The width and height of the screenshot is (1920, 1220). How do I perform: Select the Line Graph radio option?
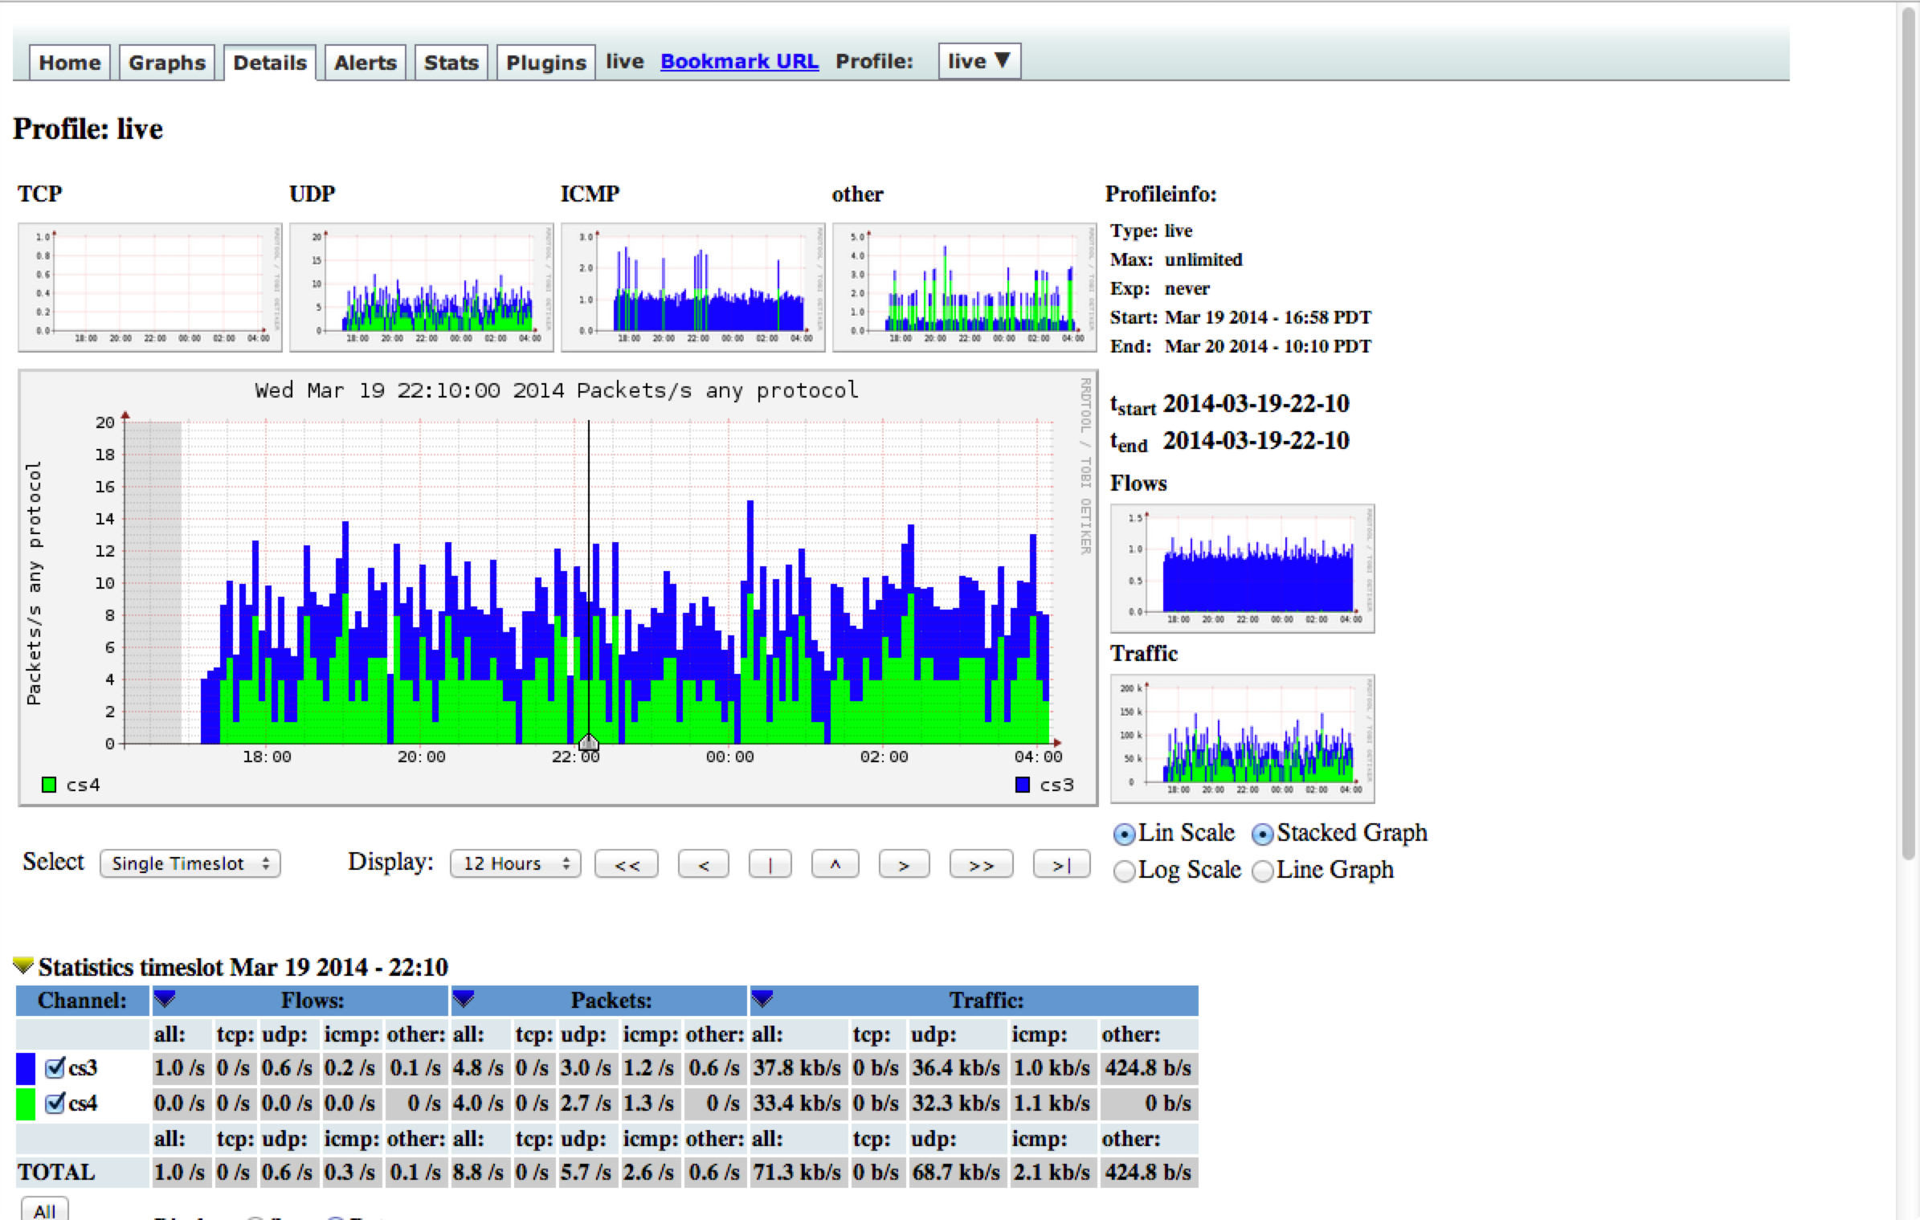(x=1263, y=871)
